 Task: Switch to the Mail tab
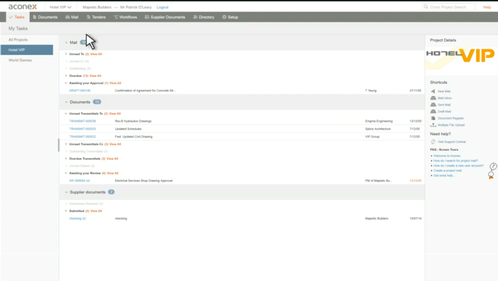[x=72, y=17]
